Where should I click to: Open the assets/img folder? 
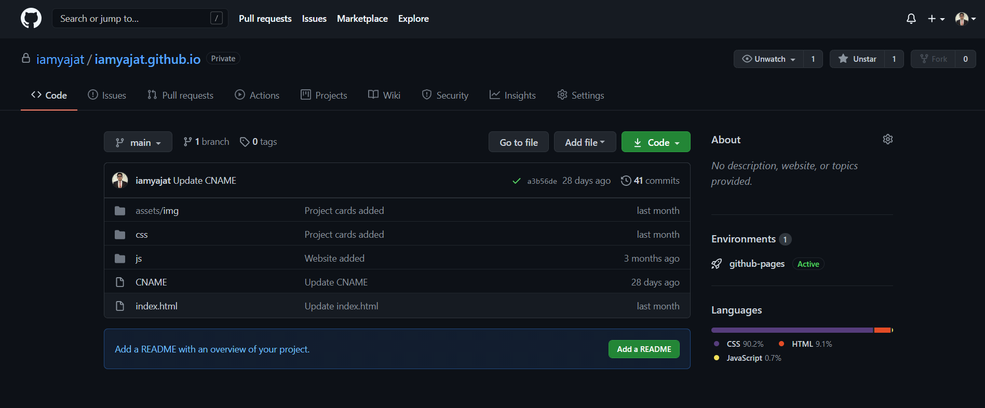[157, 211]
